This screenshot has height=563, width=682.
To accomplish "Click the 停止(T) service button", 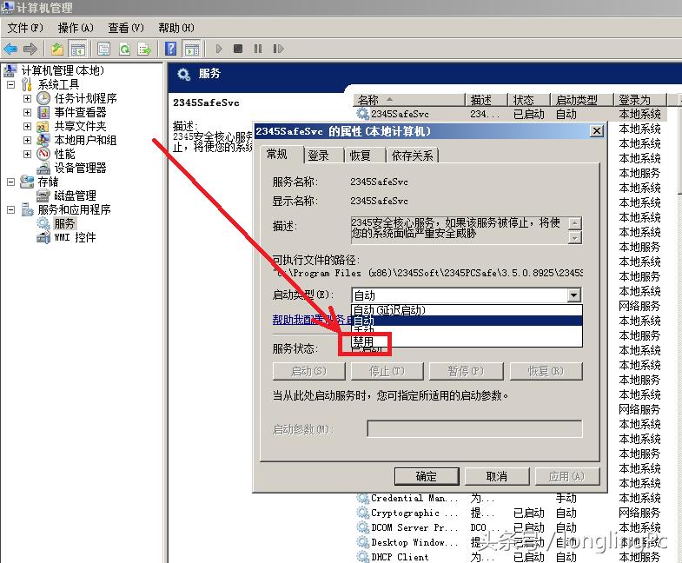I will click(387, 371).
